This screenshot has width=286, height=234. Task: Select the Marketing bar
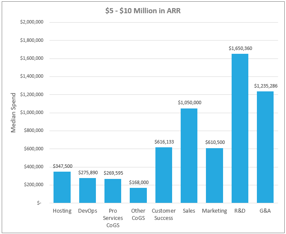[x=214, y=175]
